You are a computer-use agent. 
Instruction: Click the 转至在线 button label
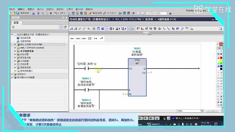97,13
